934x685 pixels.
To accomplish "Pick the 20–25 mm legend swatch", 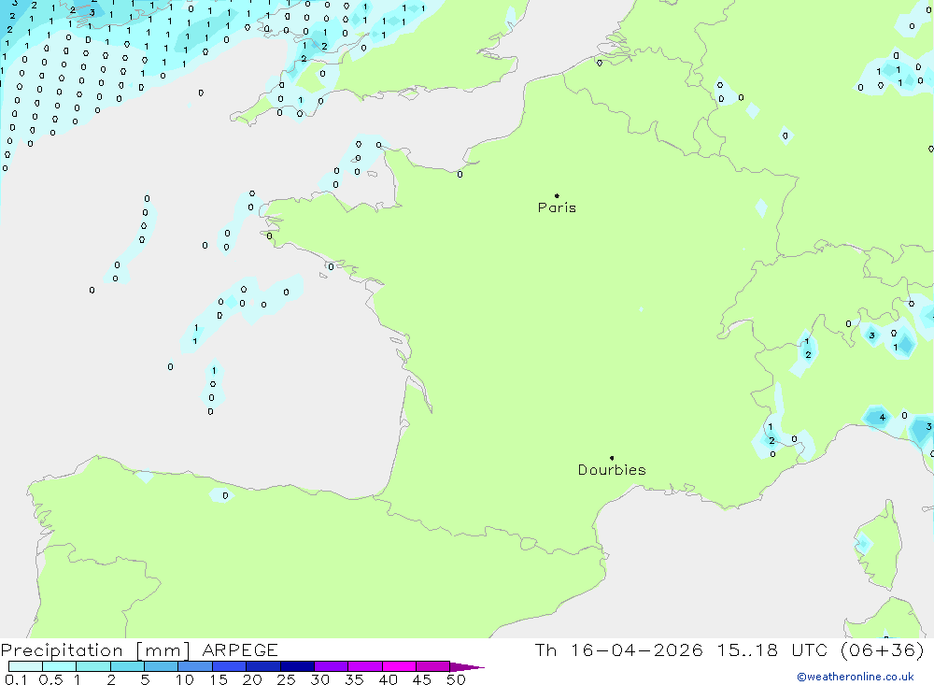I will [263, 666].
